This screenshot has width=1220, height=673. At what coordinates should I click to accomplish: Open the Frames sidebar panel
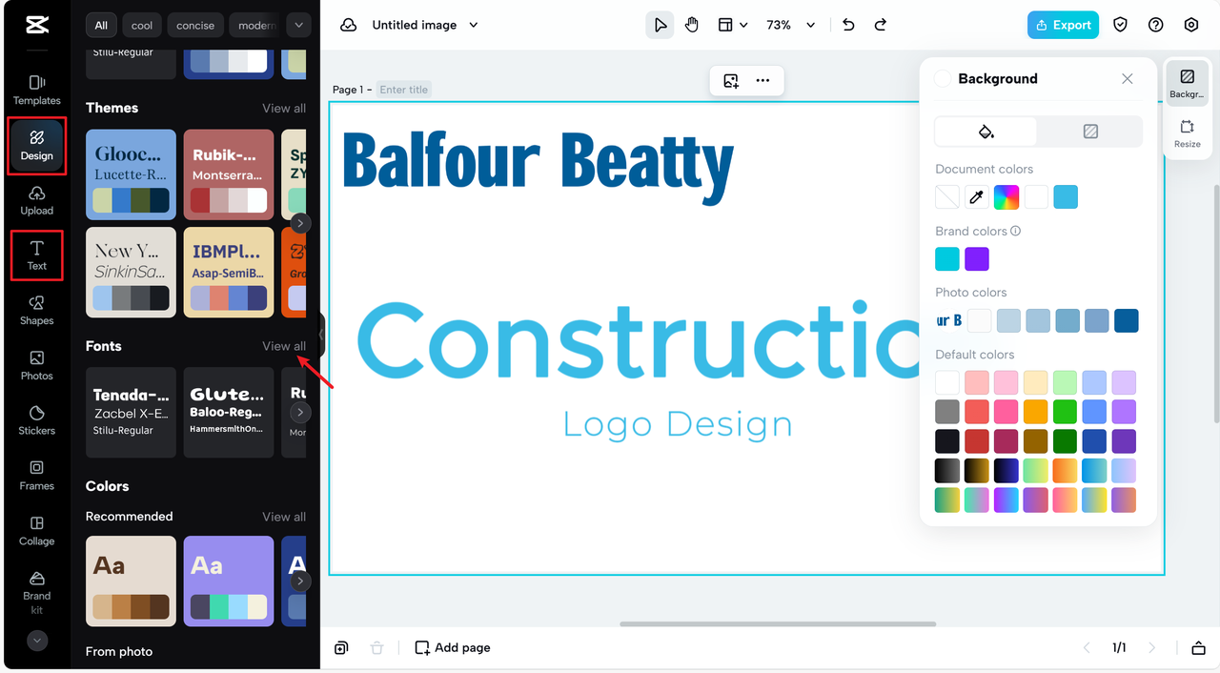coord(36,476)
